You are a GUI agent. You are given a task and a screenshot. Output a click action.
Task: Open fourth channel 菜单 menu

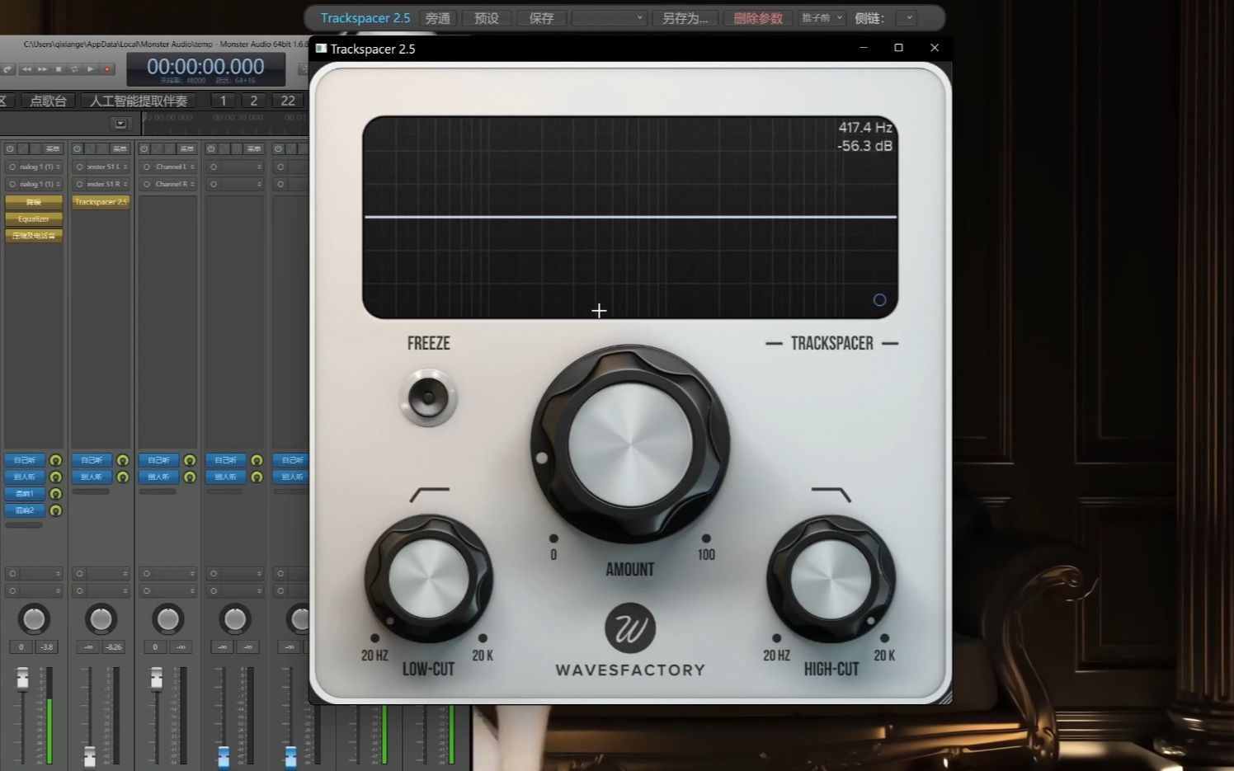pyautogui.click(x=253, y=148)
